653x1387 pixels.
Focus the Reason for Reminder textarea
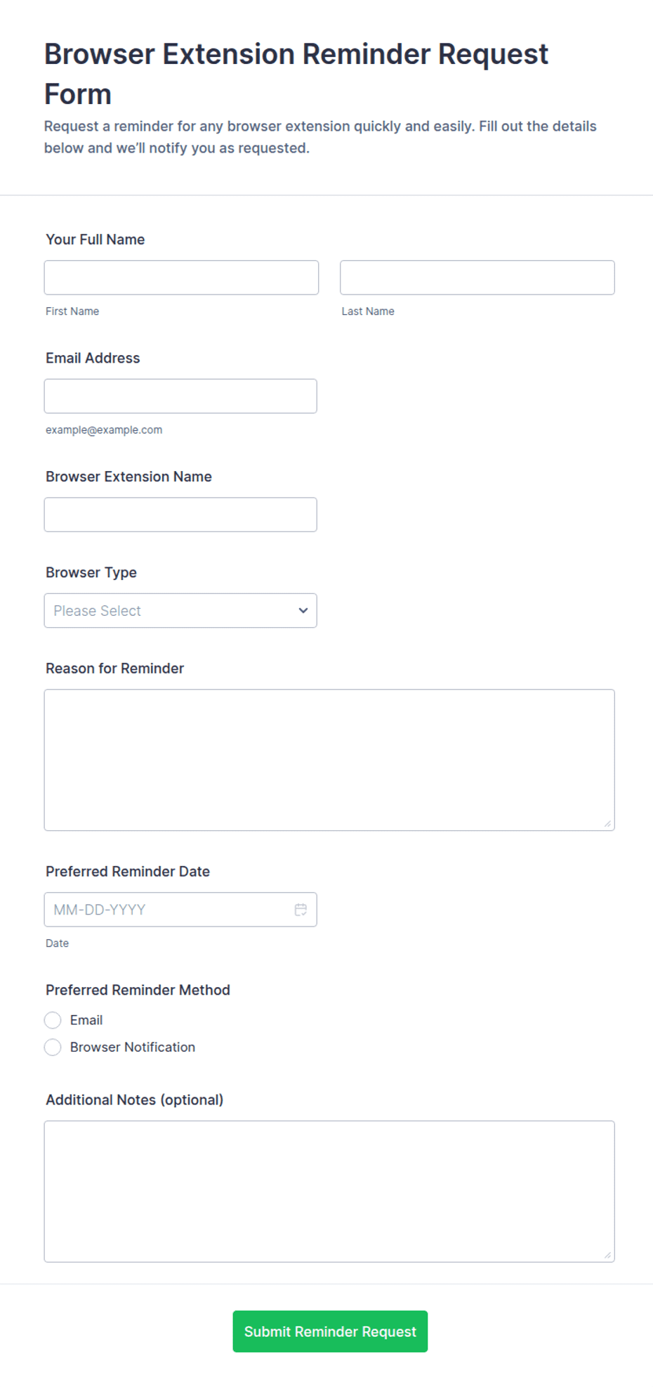(x=329, y=760)
